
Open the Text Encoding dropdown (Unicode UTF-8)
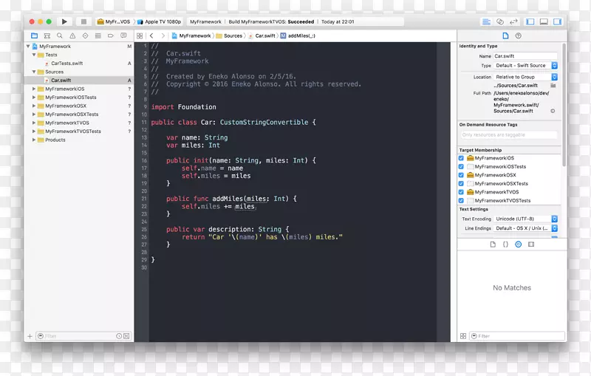(x=525, y=219)
